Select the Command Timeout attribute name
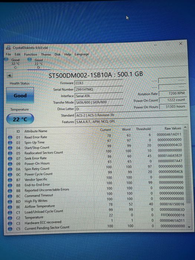This screenshot has width=195, height=260. 39,195
